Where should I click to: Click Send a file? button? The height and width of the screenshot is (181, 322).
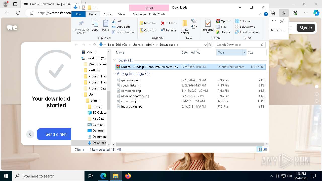tap(54, 134)
